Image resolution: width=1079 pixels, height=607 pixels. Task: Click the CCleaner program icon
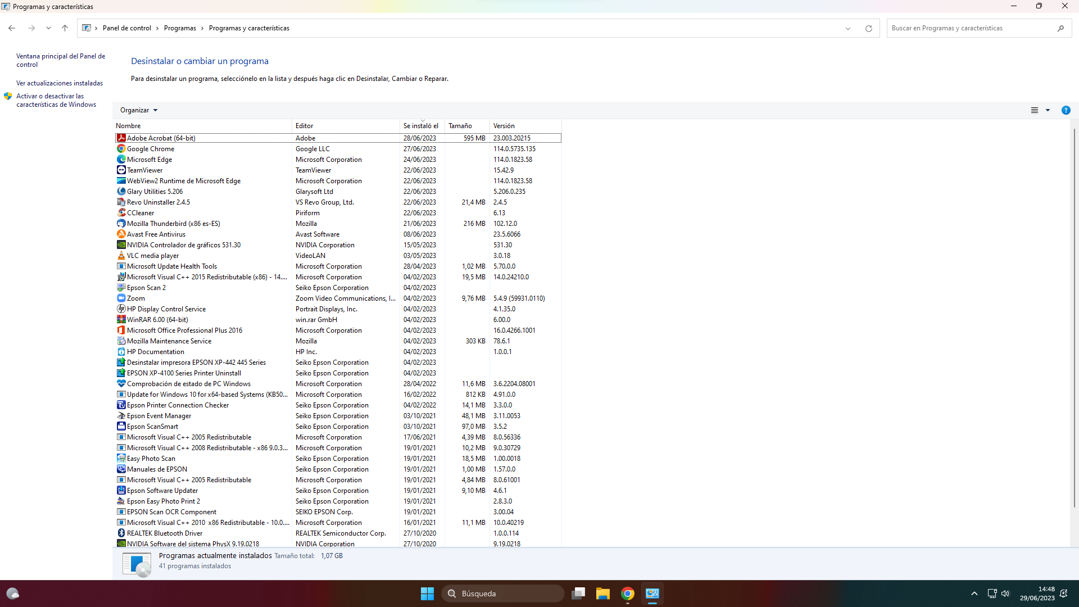[121, 213]
